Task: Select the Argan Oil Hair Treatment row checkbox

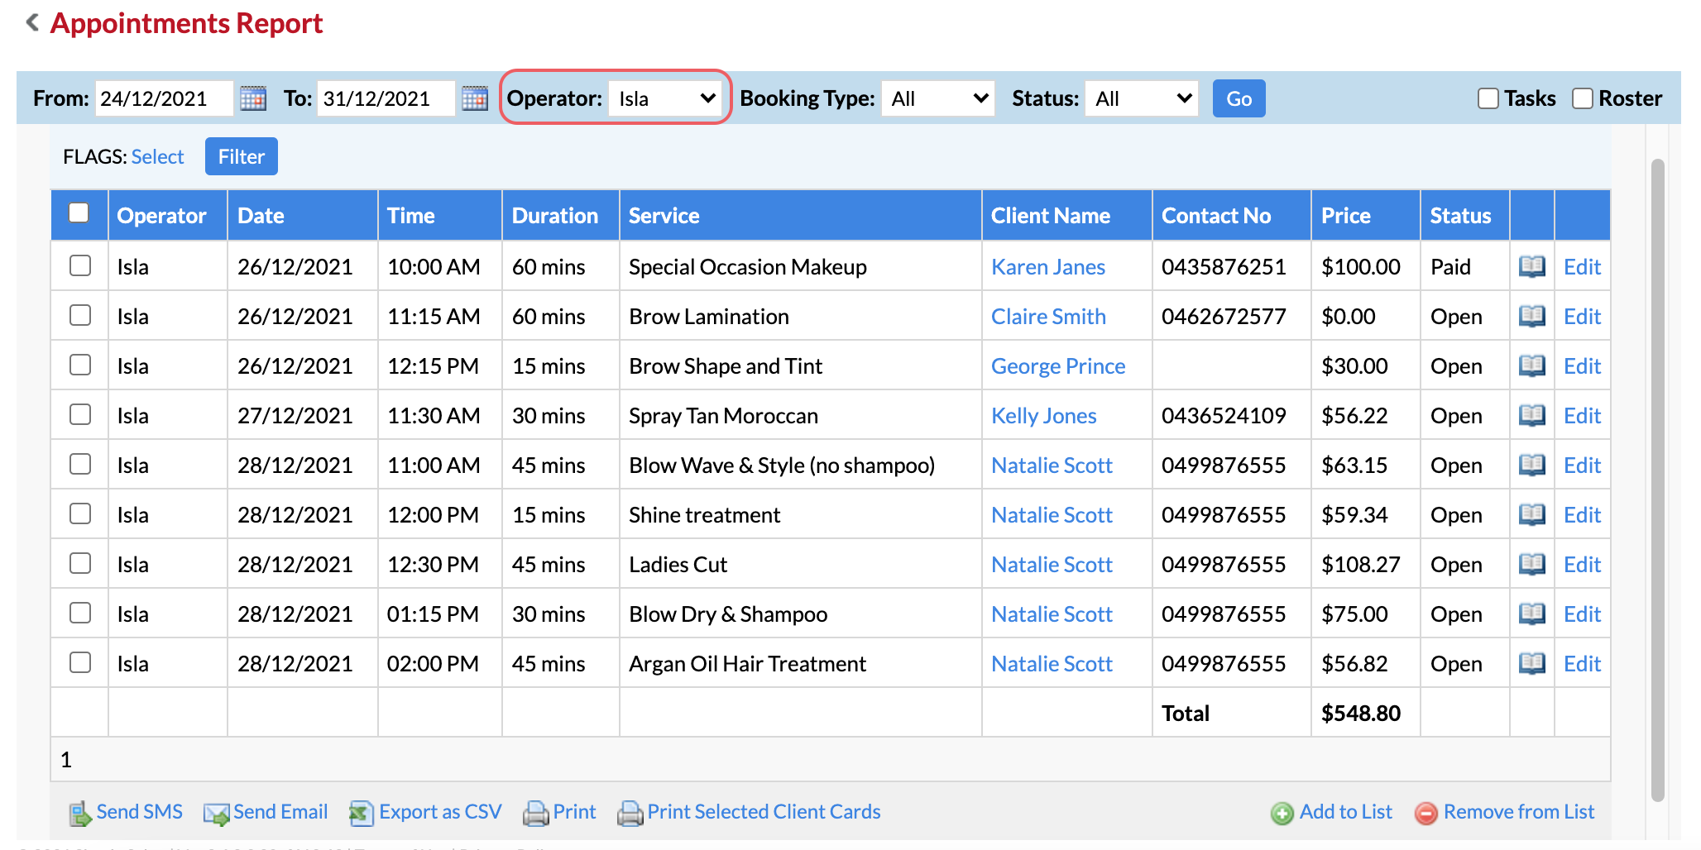Action: tap(80, 662)
